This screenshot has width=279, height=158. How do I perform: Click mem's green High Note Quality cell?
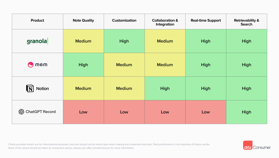click(x=83, y=65)
